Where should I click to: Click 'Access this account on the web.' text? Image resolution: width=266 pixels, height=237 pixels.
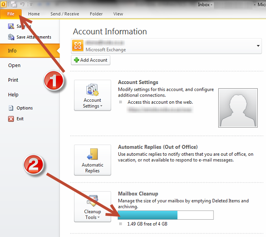[160, 102]
